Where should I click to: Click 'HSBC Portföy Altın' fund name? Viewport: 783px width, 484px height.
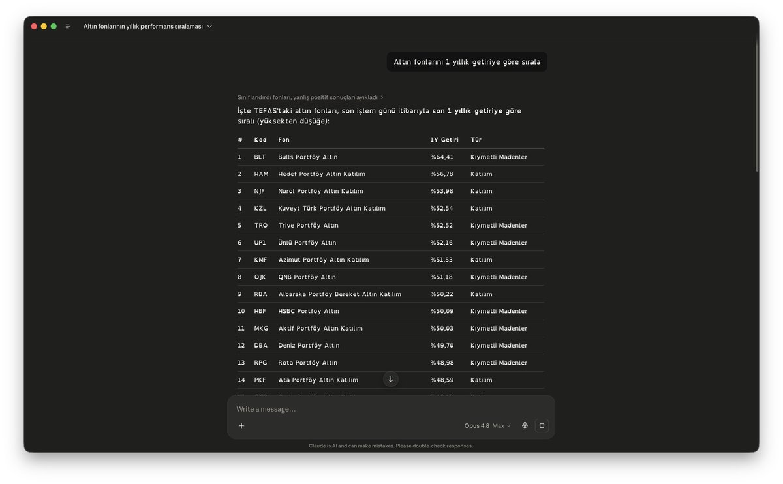[309, 311]
